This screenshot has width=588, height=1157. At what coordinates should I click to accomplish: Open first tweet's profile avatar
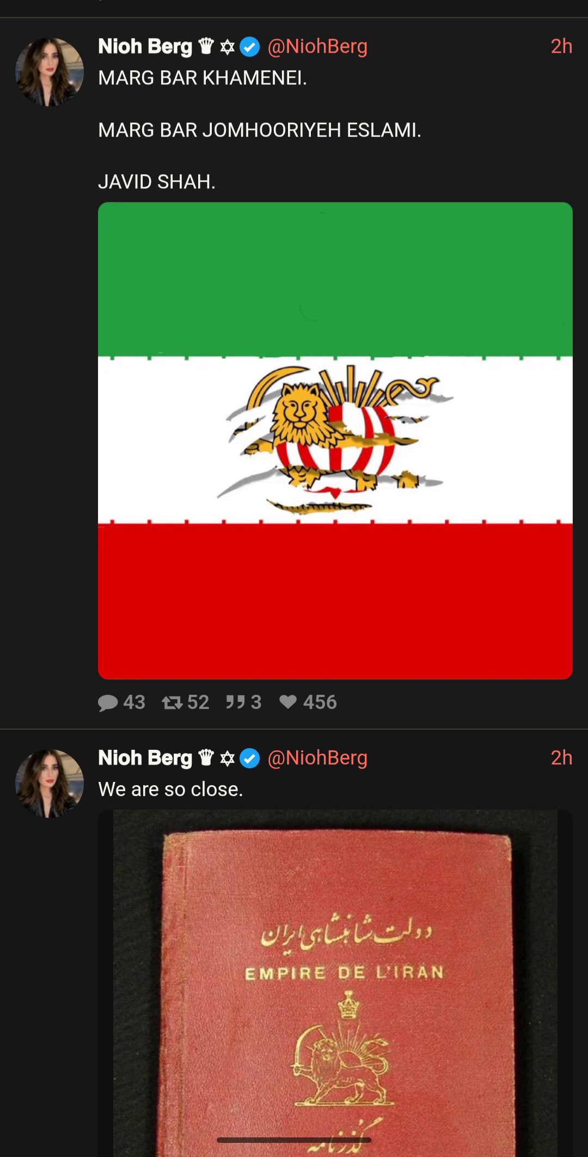[50, 72]
